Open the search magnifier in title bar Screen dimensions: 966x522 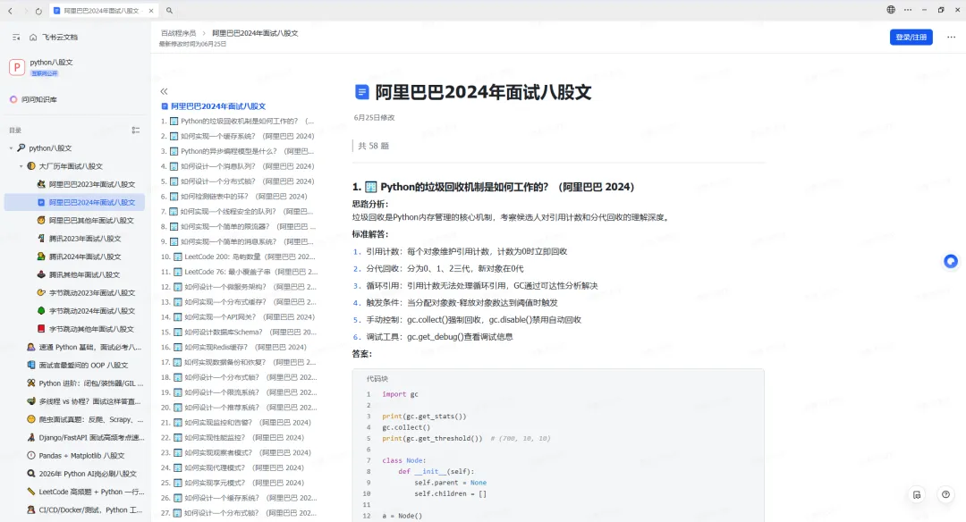click(x=169, y=11)
